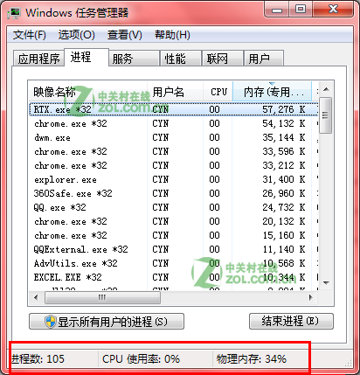Select the RTX.exe *32 process row
The height and width of the screenshot is (375, 360).
(174, 109)
